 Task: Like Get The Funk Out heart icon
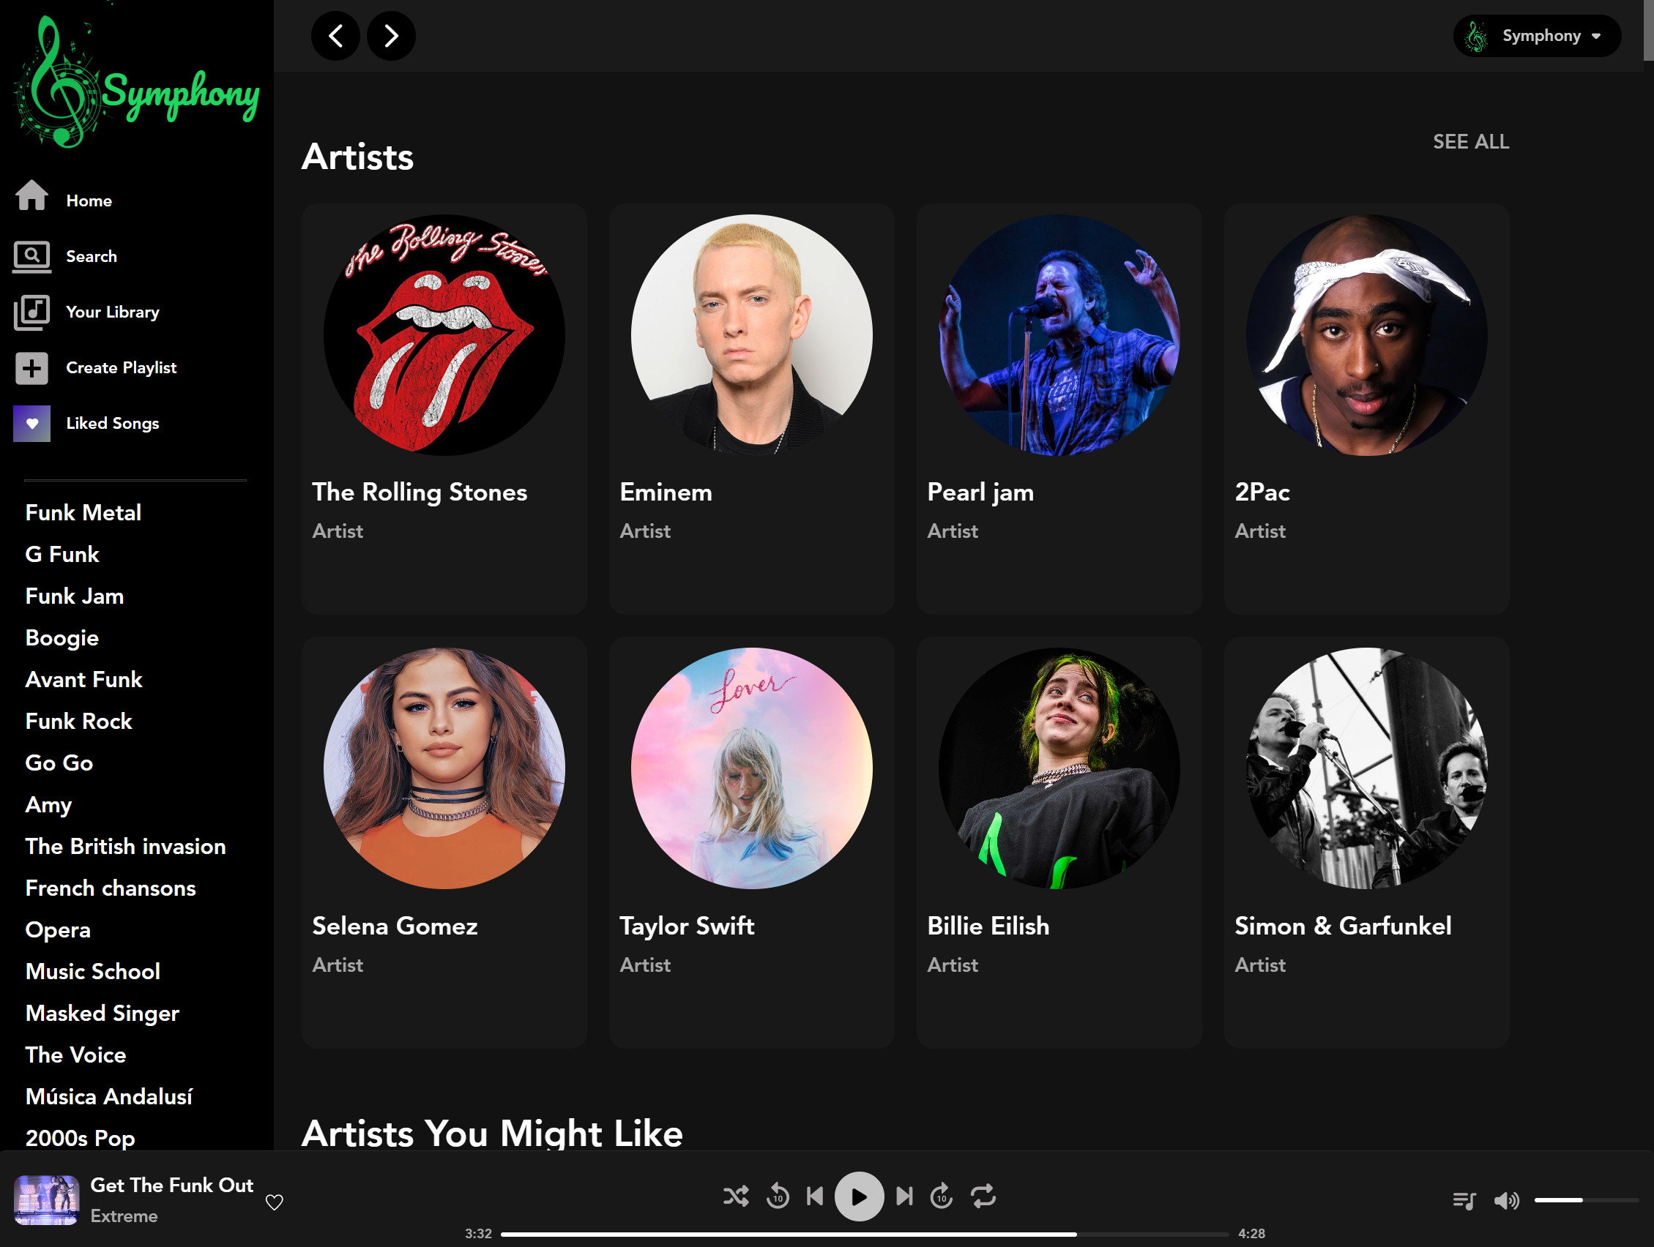tap(275, 1202)
